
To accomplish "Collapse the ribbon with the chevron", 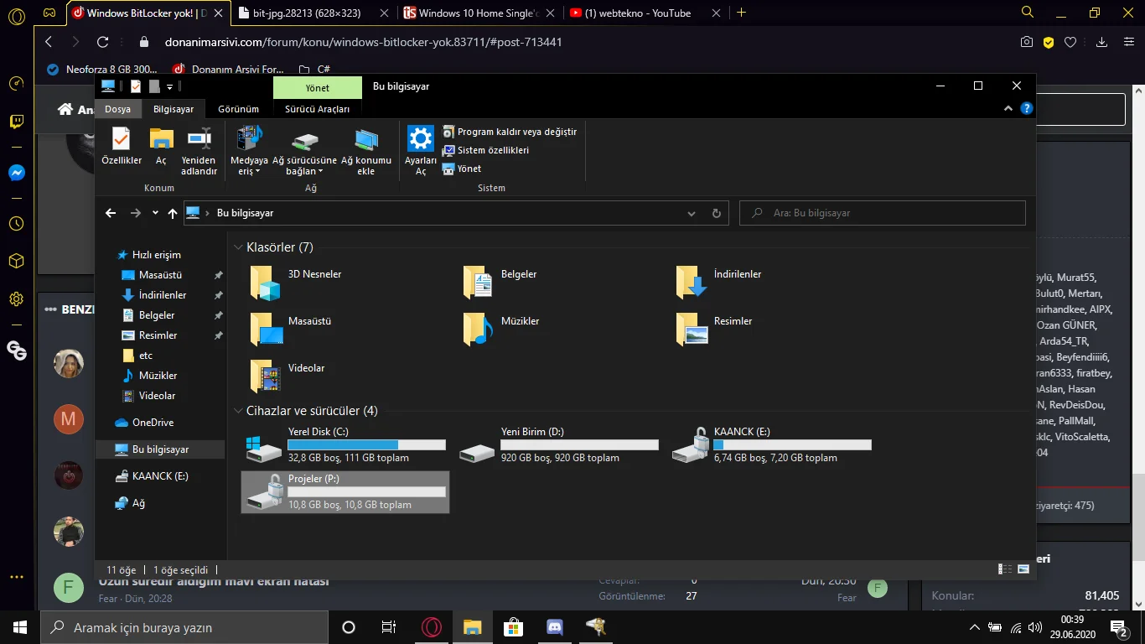I will 1008,109.
